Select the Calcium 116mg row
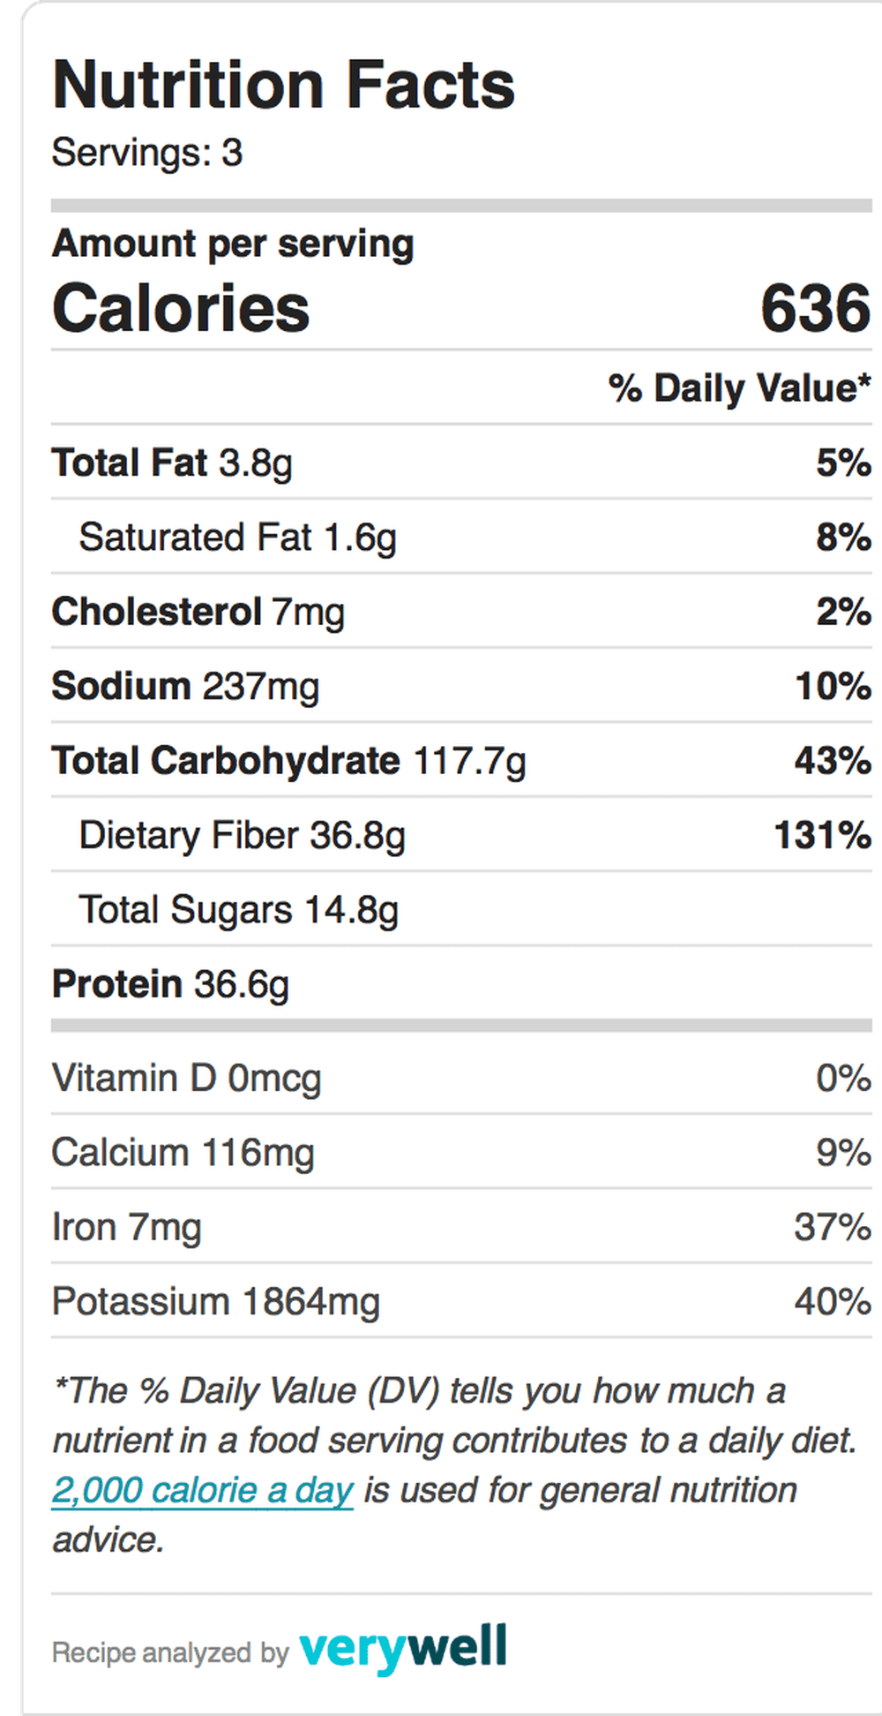 click(x=461, y=1152)
